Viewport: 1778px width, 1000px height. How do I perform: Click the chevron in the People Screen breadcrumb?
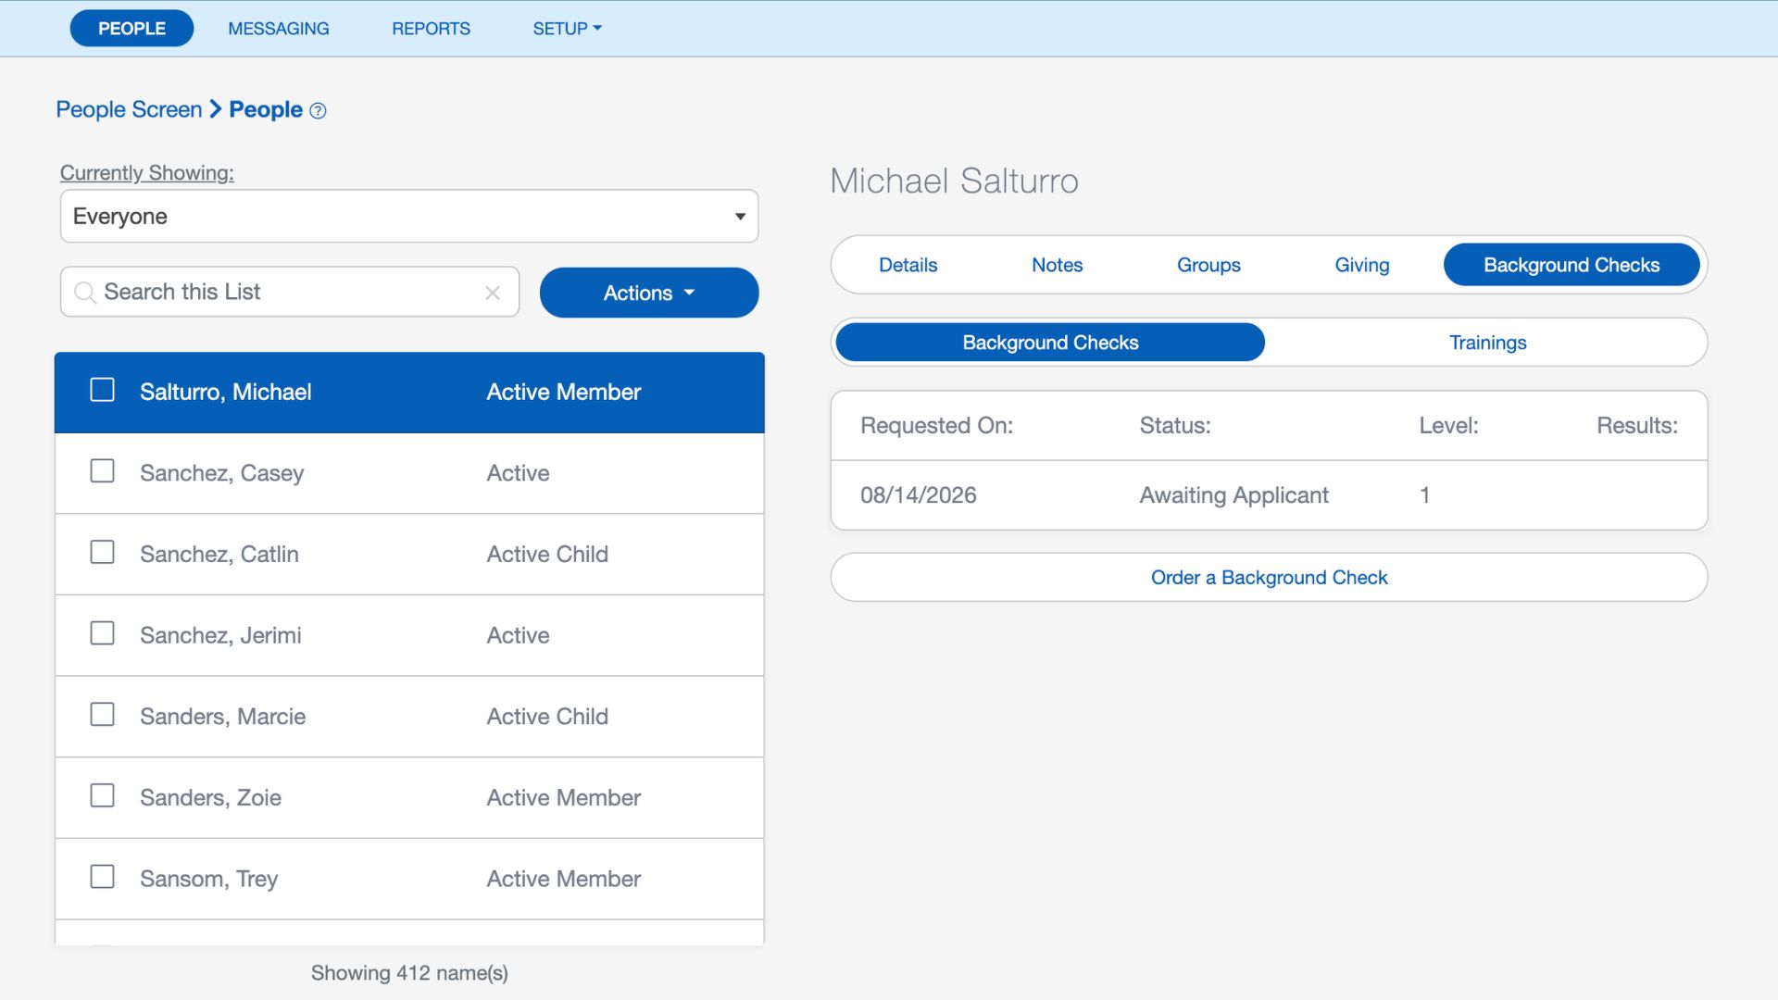(x=216, y=109)
